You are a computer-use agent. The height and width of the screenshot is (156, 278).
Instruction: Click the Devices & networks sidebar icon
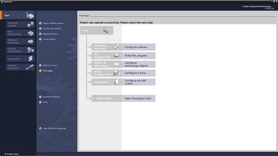pos(31,24)
